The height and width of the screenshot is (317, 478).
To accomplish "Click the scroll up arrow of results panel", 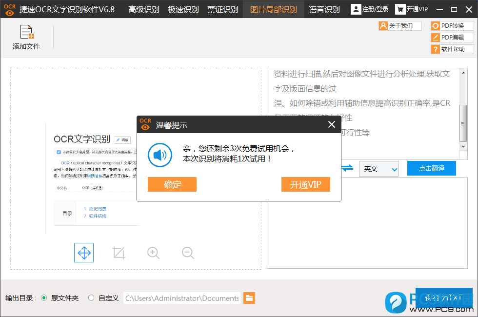I will coord(463,73).
